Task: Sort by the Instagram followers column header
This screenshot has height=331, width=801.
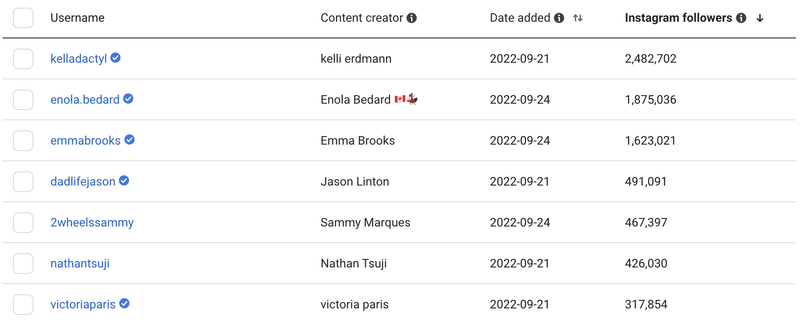Action: (x=678, y=18)
